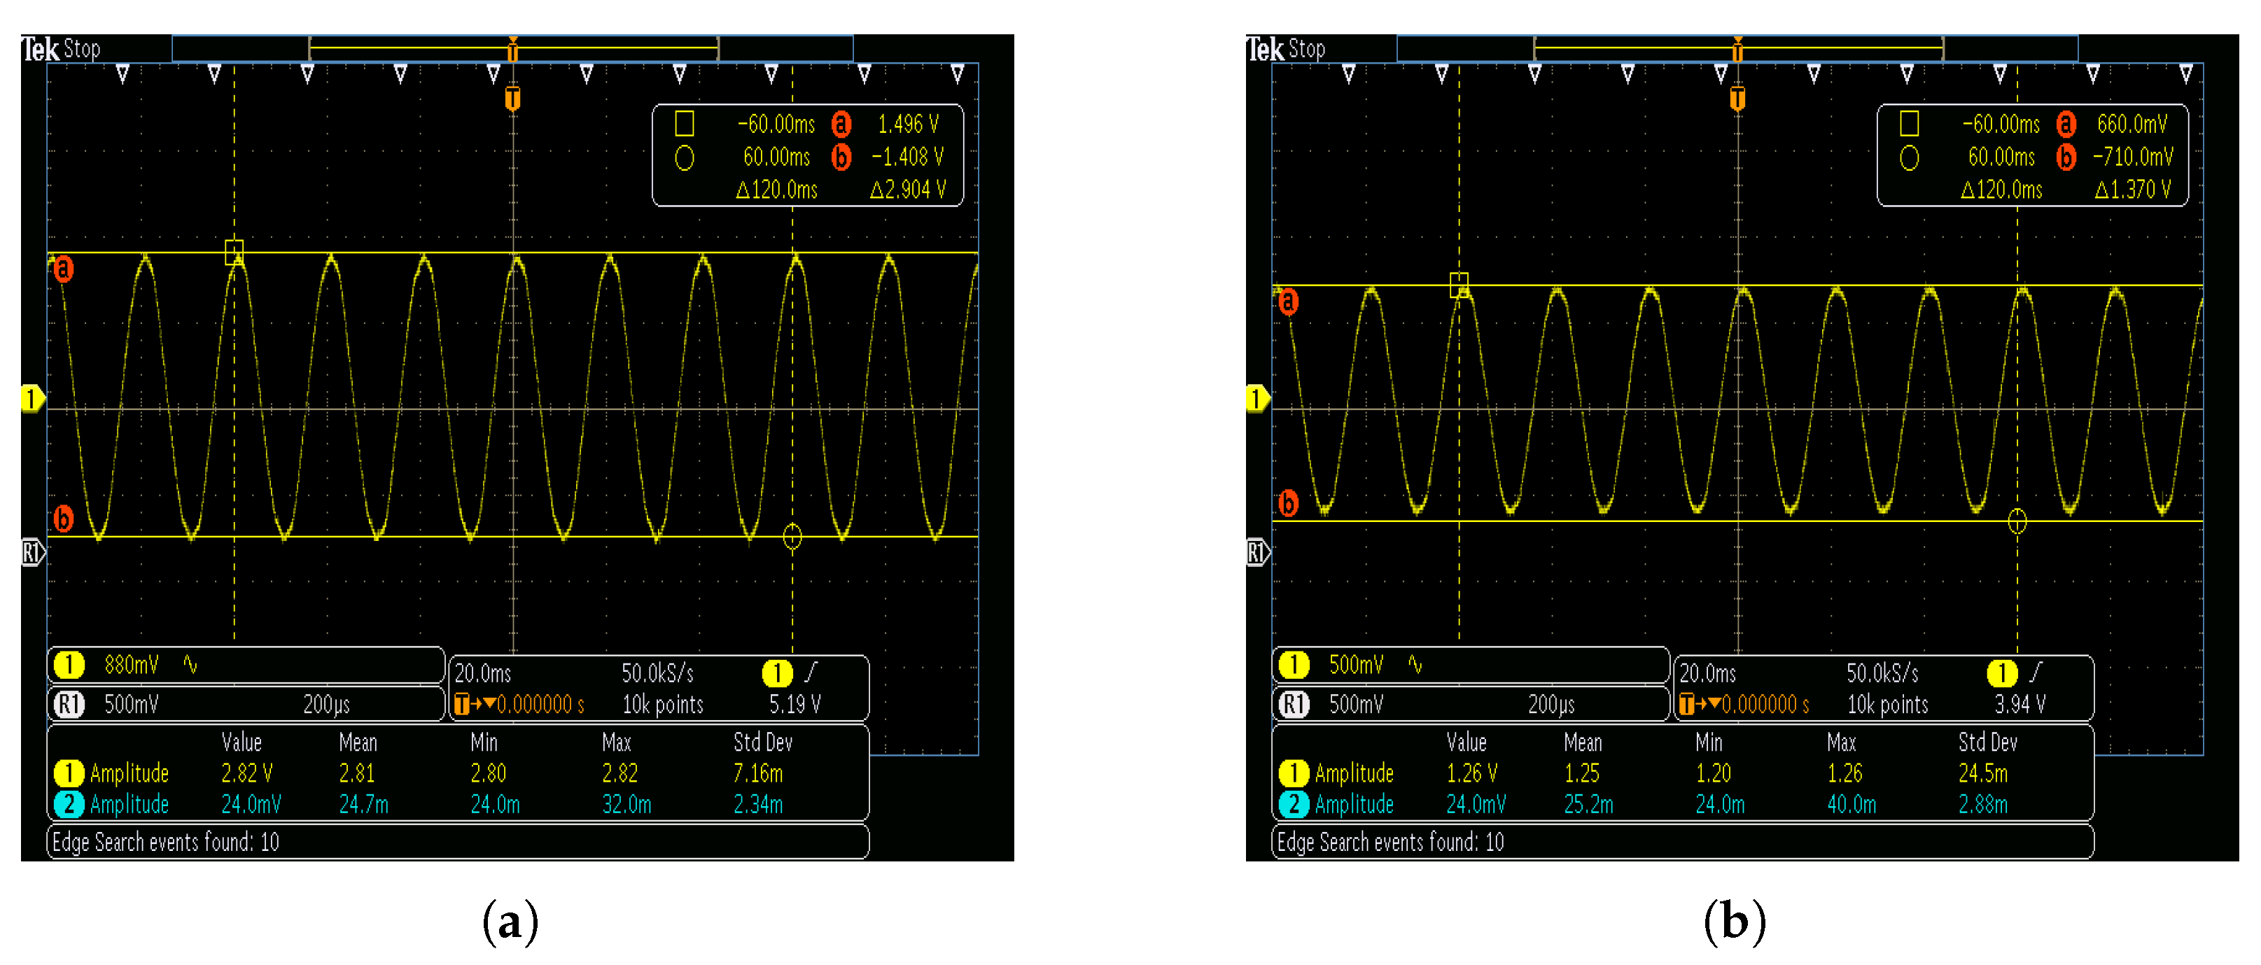Click cursor 'b' label on right waveform
The width and height of the screenshot is (2261, 965).
point(1287,502)
